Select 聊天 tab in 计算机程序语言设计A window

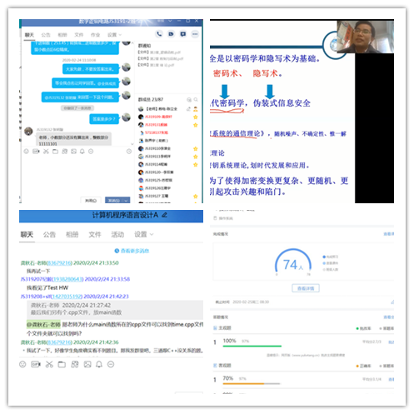tap(27, 234)
